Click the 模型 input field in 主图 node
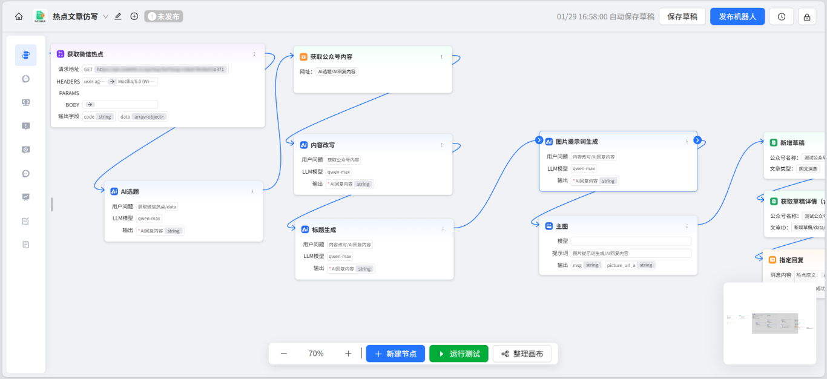 pyautogui.click(x=630, y=241)
